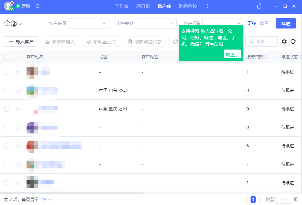Open the 客户关系 dropdown
The image size is (302, 205).
156,23
